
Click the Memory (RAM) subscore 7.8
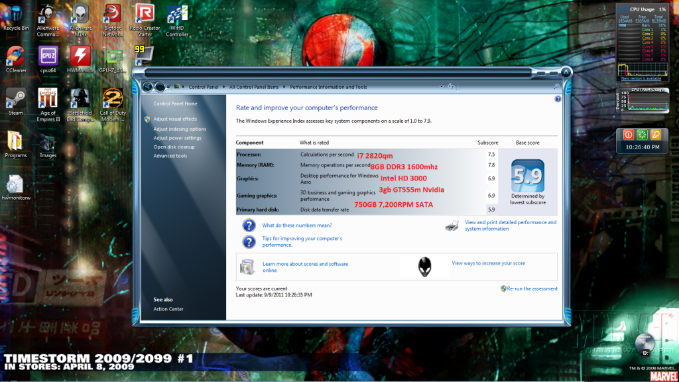pos(491,165)
